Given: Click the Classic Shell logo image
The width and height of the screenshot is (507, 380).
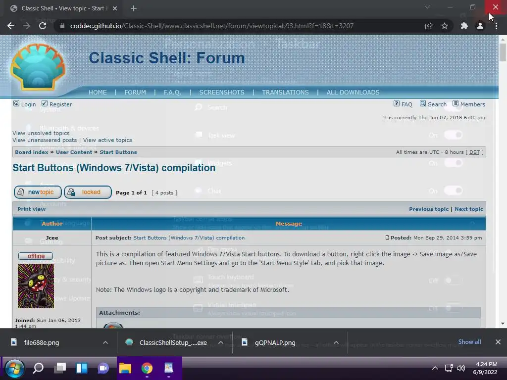Looking at the screenshot, I should click(38, 66).
